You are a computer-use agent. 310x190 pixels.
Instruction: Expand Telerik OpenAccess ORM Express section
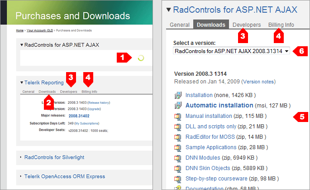coord(21,176)
